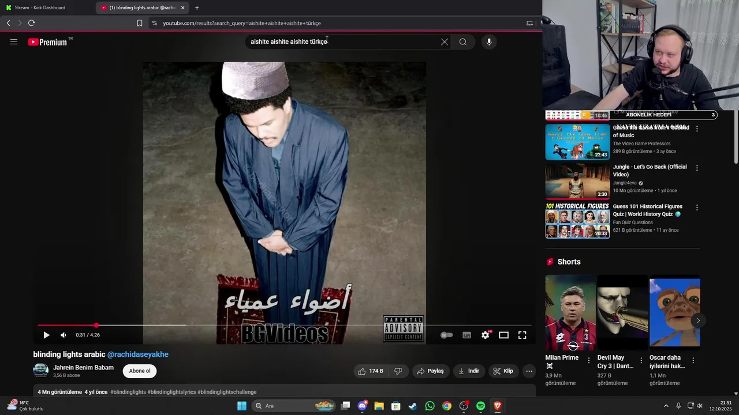This screenshot has width=739, height=415.
Task: Open the weather widget showing 16°C
Action: 25,406
